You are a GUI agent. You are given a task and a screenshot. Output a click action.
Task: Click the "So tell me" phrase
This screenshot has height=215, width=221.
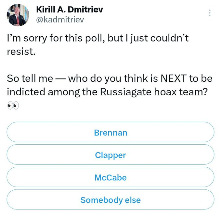click(30, 79)
